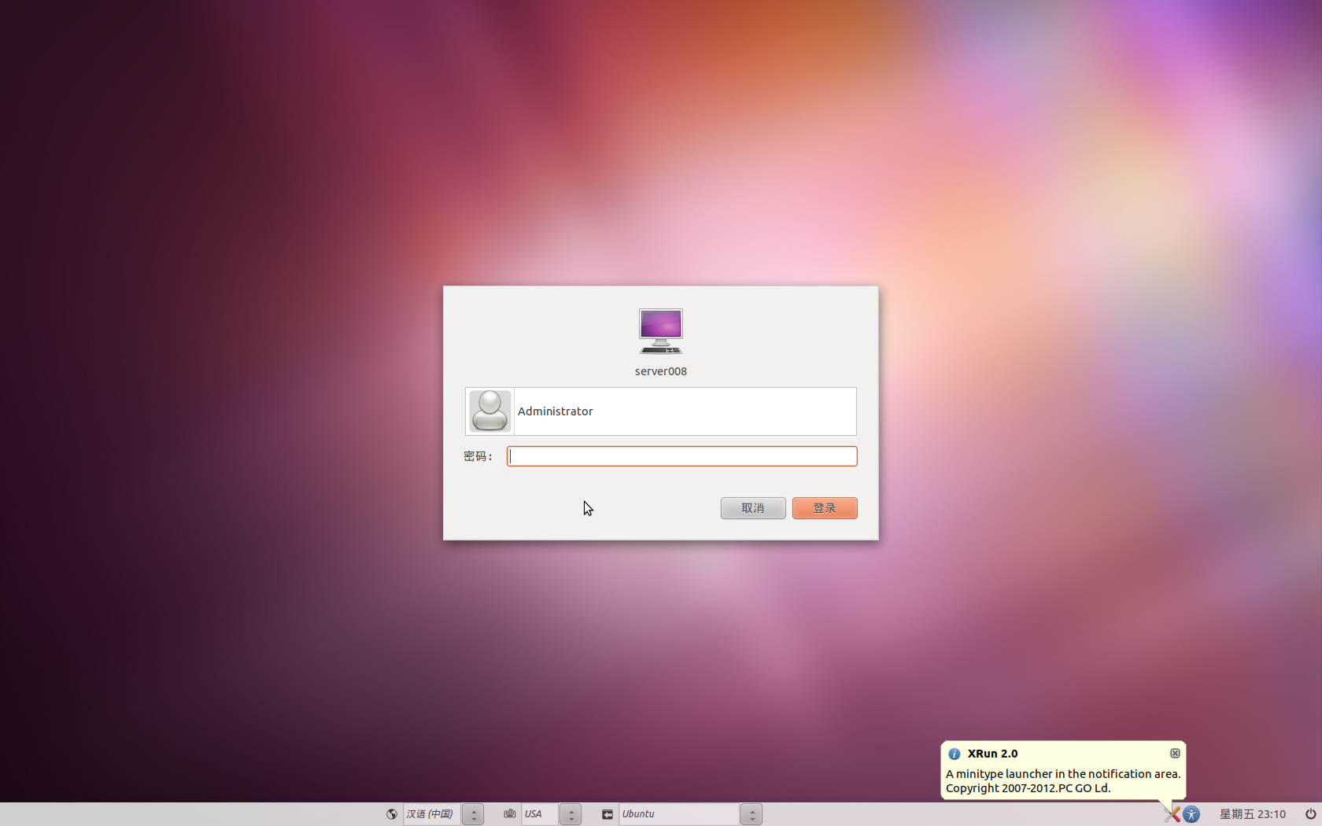Focus the password input field

click(681, 456)
